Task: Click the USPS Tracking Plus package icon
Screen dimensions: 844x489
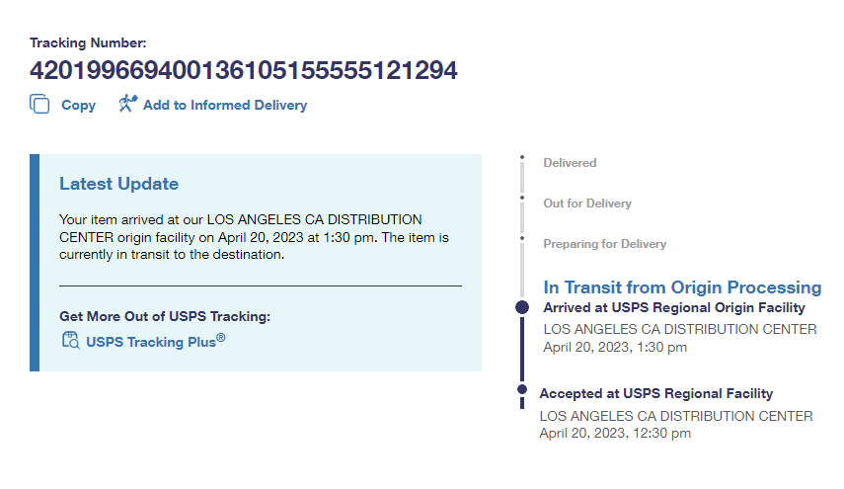Action: click(x=70, y=342)
